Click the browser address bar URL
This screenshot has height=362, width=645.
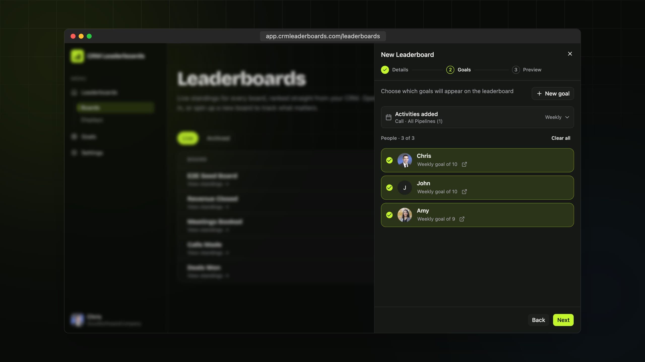click(x=323, y=36)
